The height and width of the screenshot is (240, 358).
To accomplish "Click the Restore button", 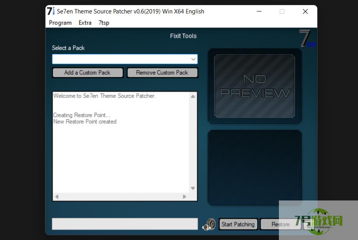I will click(x=280, y=224).
